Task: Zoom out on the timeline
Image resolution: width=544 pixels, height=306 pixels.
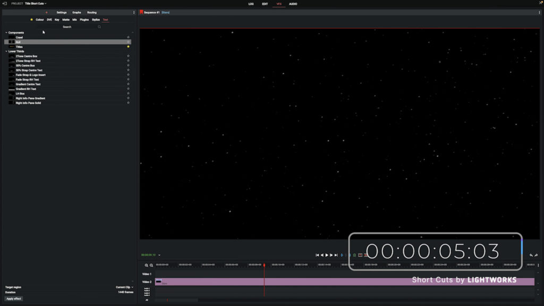Action: tap(151, 265)
